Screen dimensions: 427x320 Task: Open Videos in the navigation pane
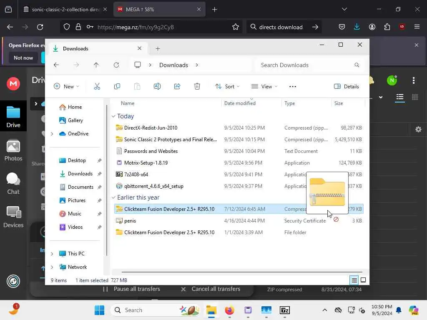tap(75, 227)
